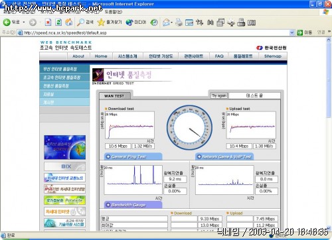Open the 관련사이트 navigation tab

pyautogui.click(x=194, y=56)
